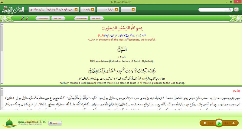242x129 pixels.
Task: Click the up arrow of the tafseer pane scrollbar
Action: (2, 88)
